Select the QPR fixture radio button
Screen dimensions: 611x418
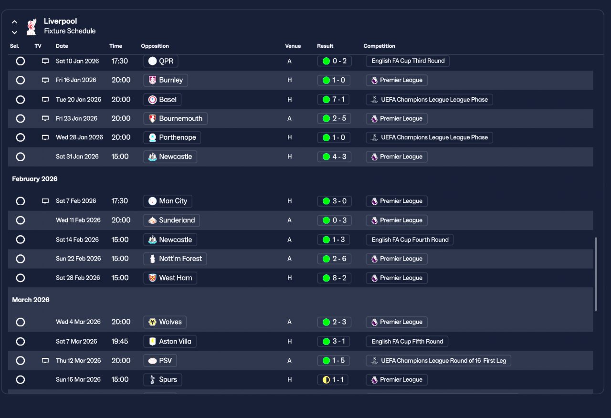(x=21, y=61)
